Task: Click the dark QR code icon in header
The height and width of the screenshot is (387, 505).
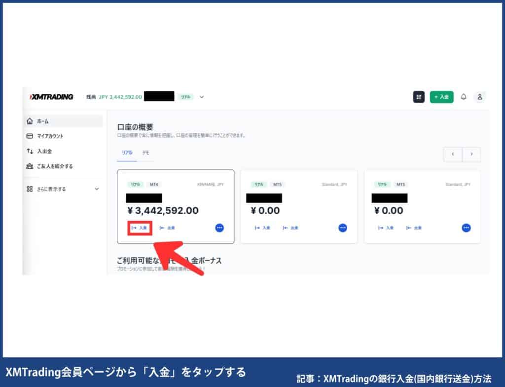Action: coord(419,97)
